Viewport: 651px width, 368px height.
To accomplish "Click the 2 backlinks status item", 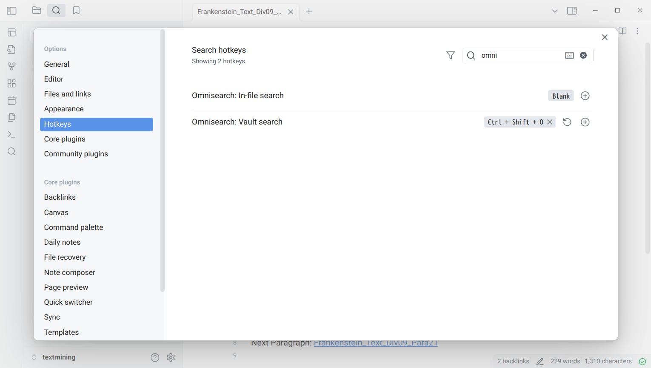I will pyautogui.click(x=513, y=361).
